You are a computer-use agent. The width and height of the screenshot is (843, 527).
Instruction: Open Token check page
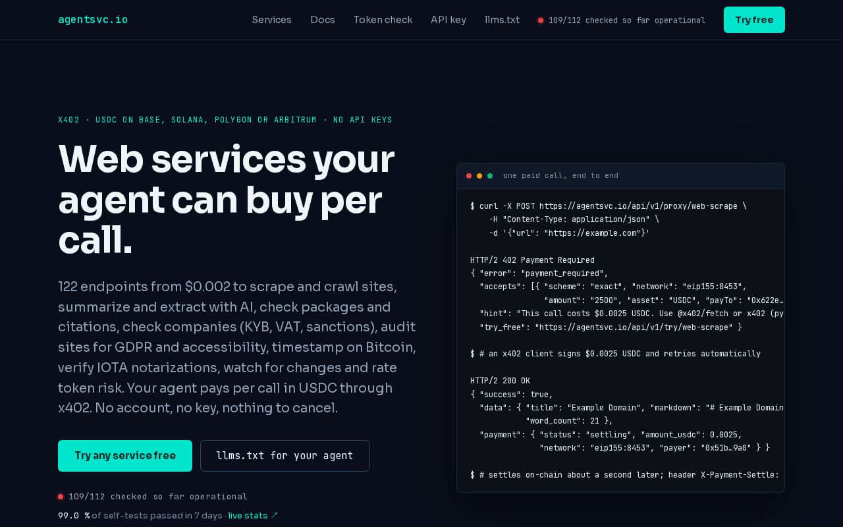point(383,20)
